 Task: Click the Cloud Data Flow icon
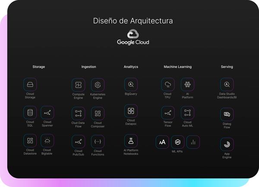tap(79, 113)
